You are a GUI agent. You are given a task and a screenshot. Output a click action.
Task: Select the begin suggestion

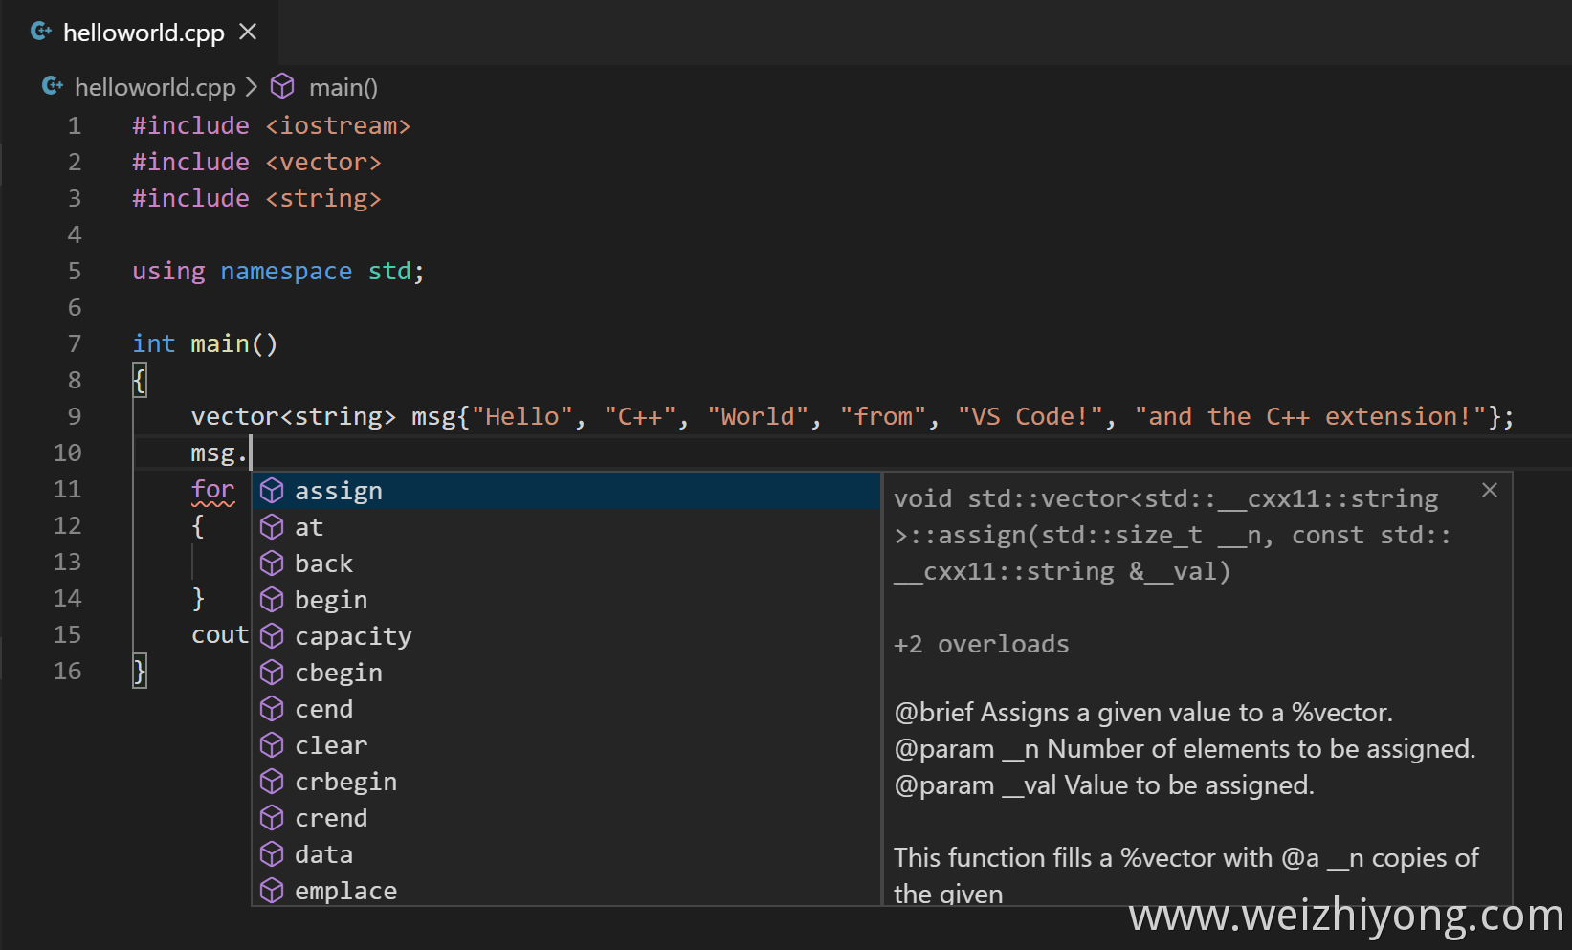tap(566, 600)
